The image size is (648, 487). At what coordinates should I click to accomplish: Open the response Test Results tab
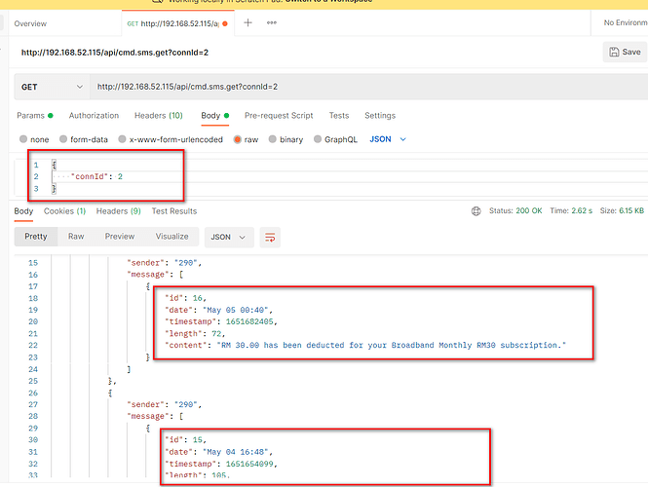pos(173,210)
